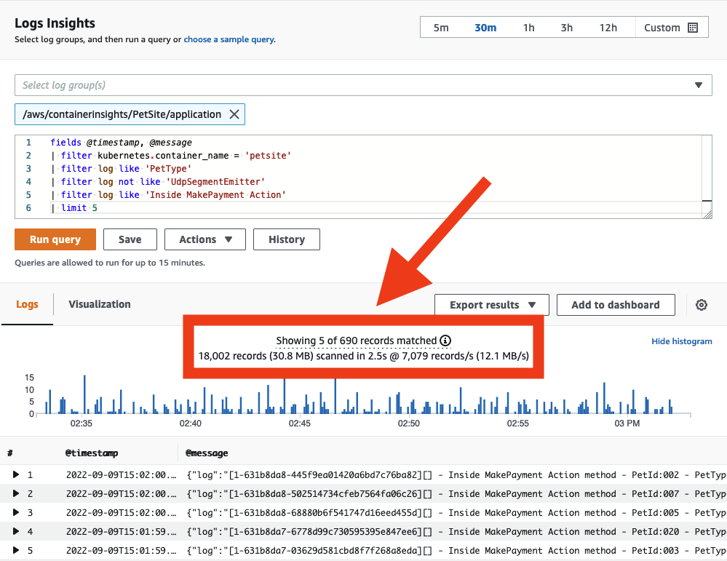Select the message with PetId:005
Screen dimensions: 727x561
click(x=456, y=513)
